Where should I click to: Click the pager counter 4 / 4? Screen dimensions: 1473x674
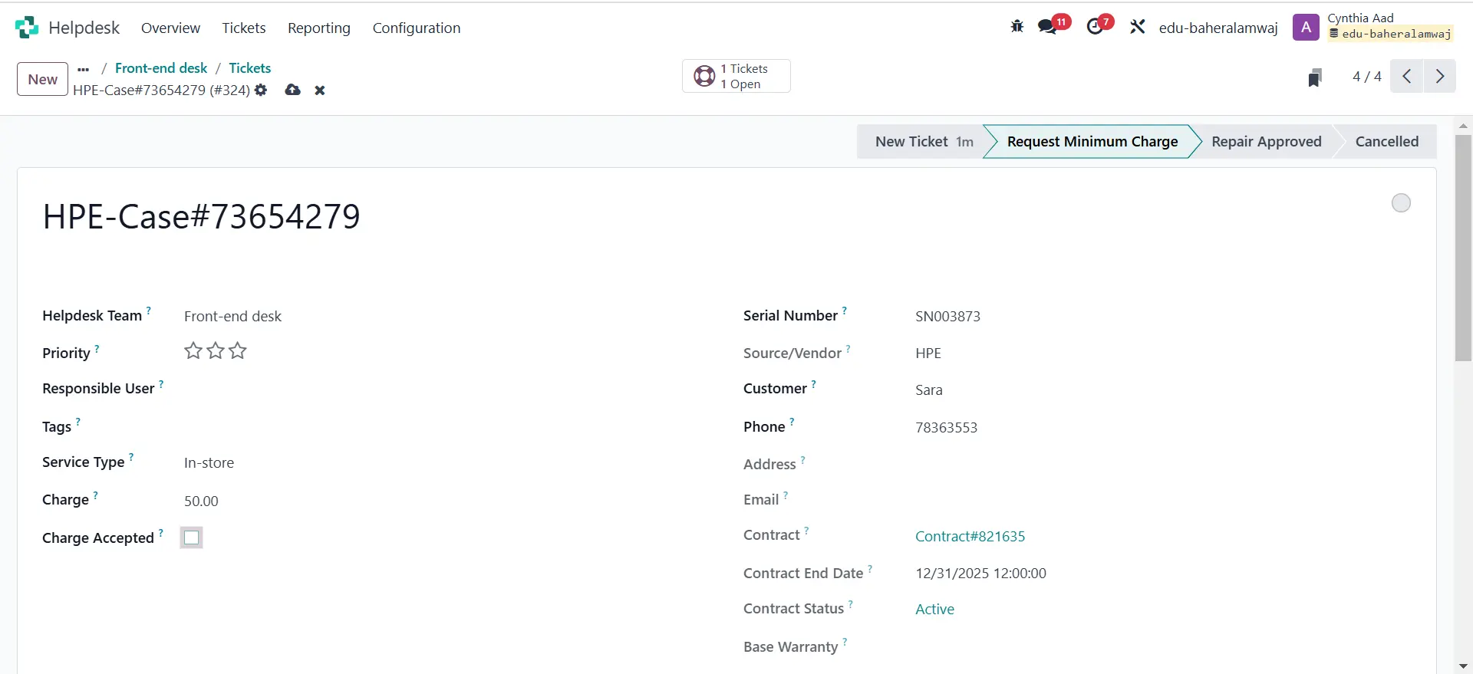[1366, 77]
